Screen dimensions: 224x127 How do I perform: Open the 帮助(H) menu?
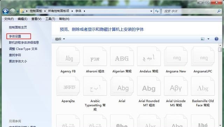pyautogui.click(x=64, y=19)
